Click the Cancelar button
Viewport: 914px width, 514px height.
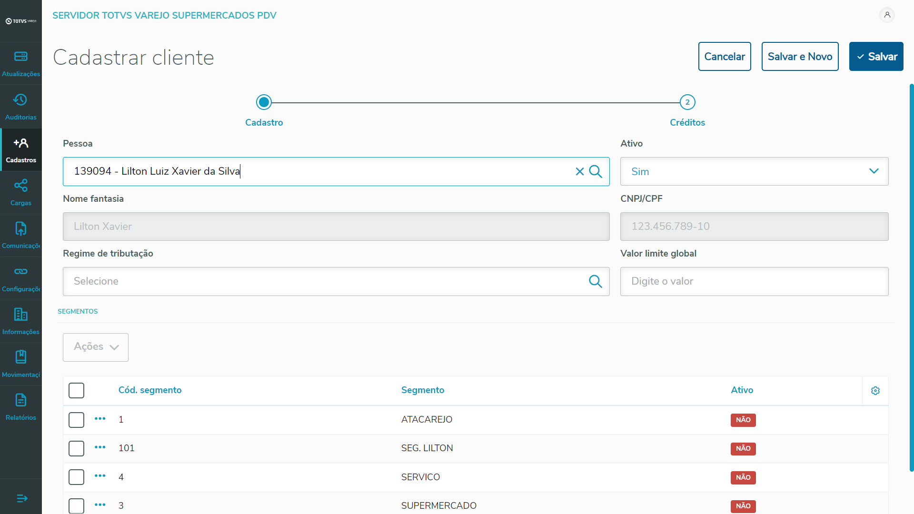click(724, 57)
